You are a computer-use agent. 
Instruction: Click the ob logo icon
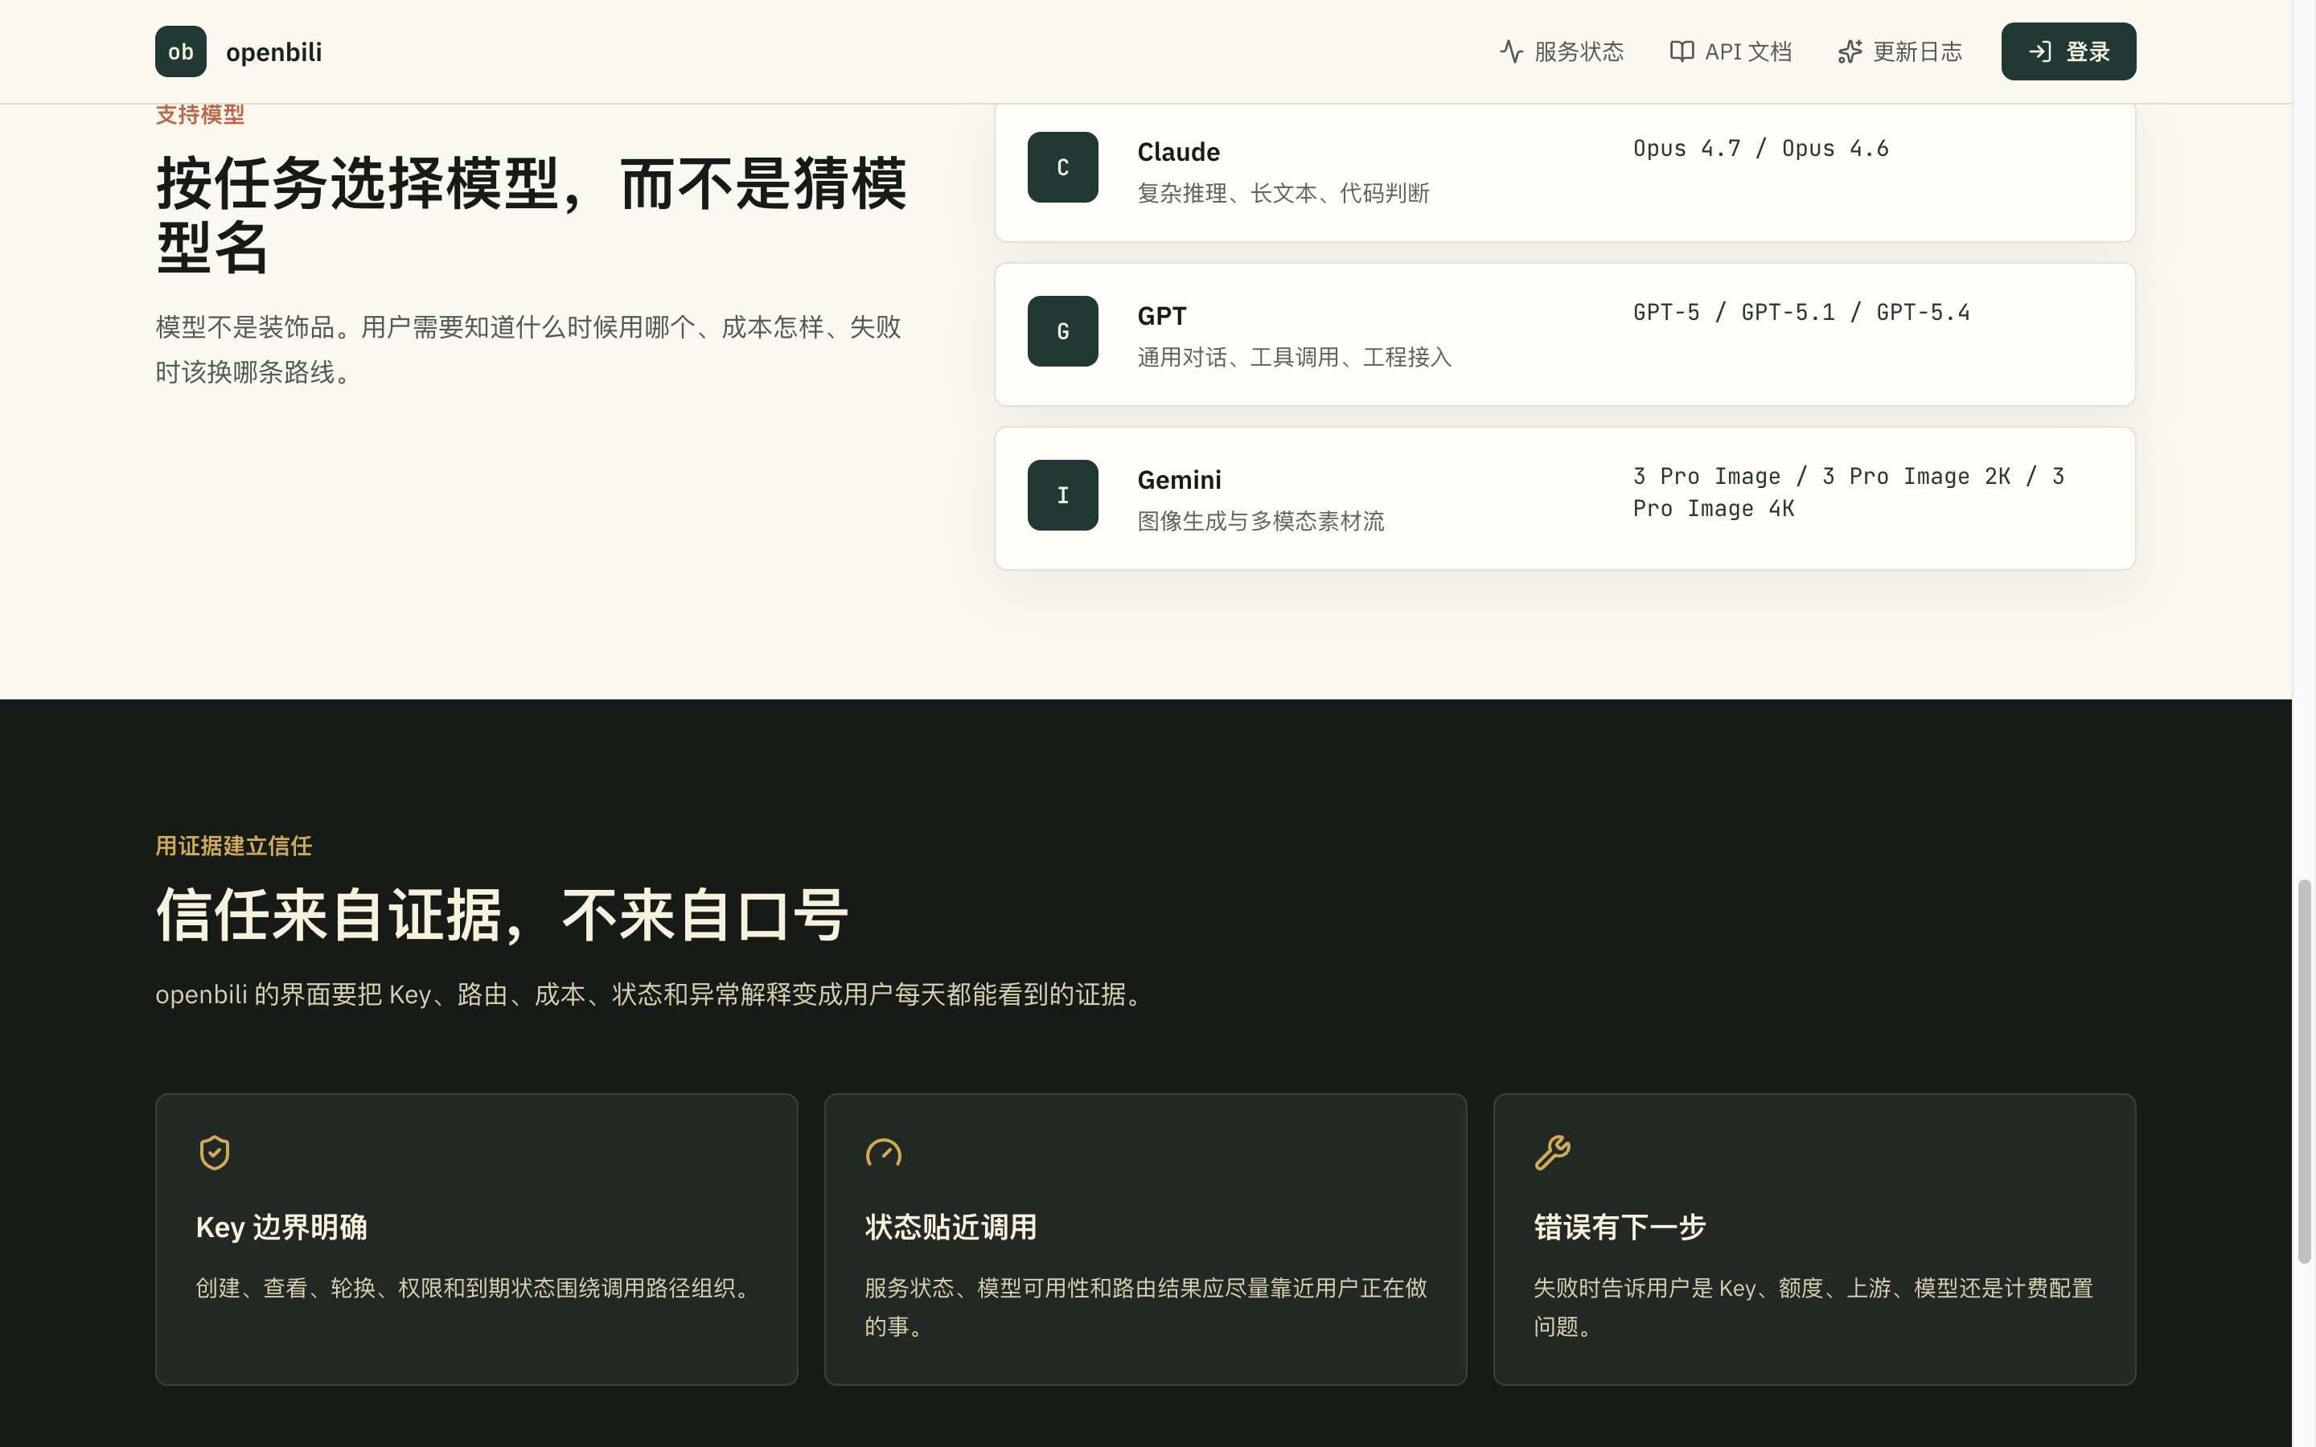click(x=180, y=51)
